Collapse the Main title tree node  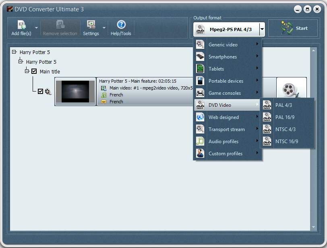(x=27, y=71)
